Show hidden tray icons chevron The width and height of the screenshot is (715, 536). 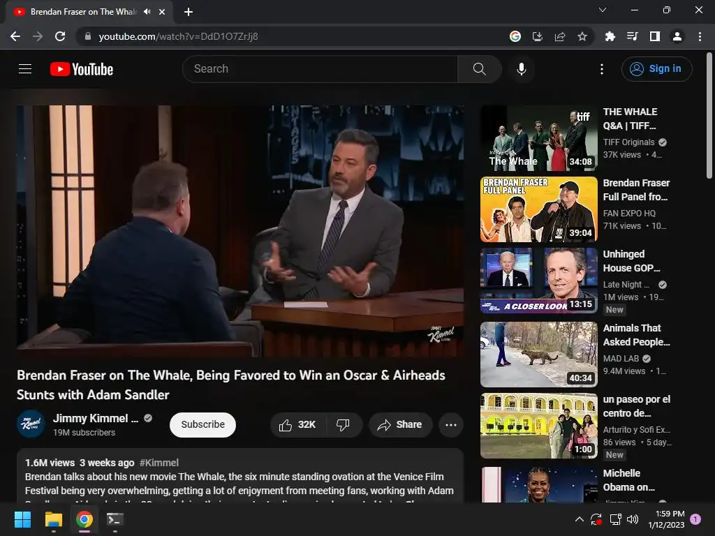point(579,519)
